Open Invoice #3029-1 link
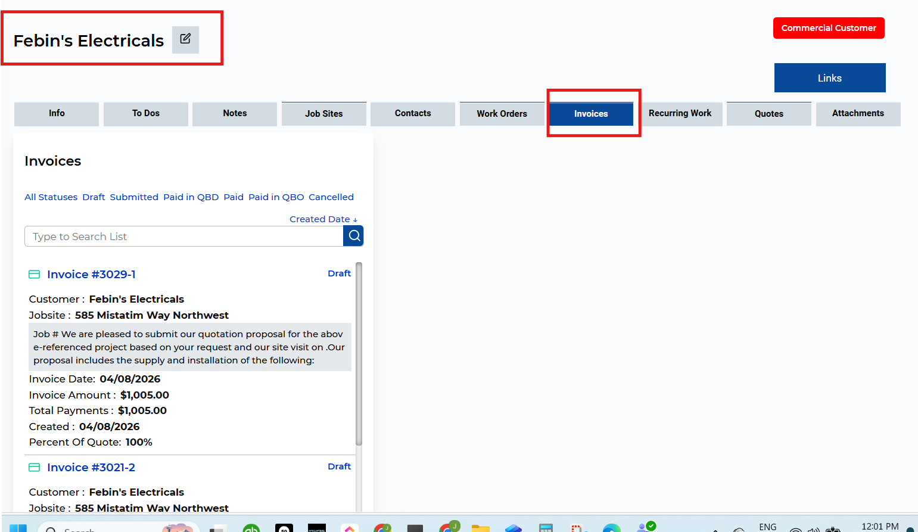 pos(91,275)
